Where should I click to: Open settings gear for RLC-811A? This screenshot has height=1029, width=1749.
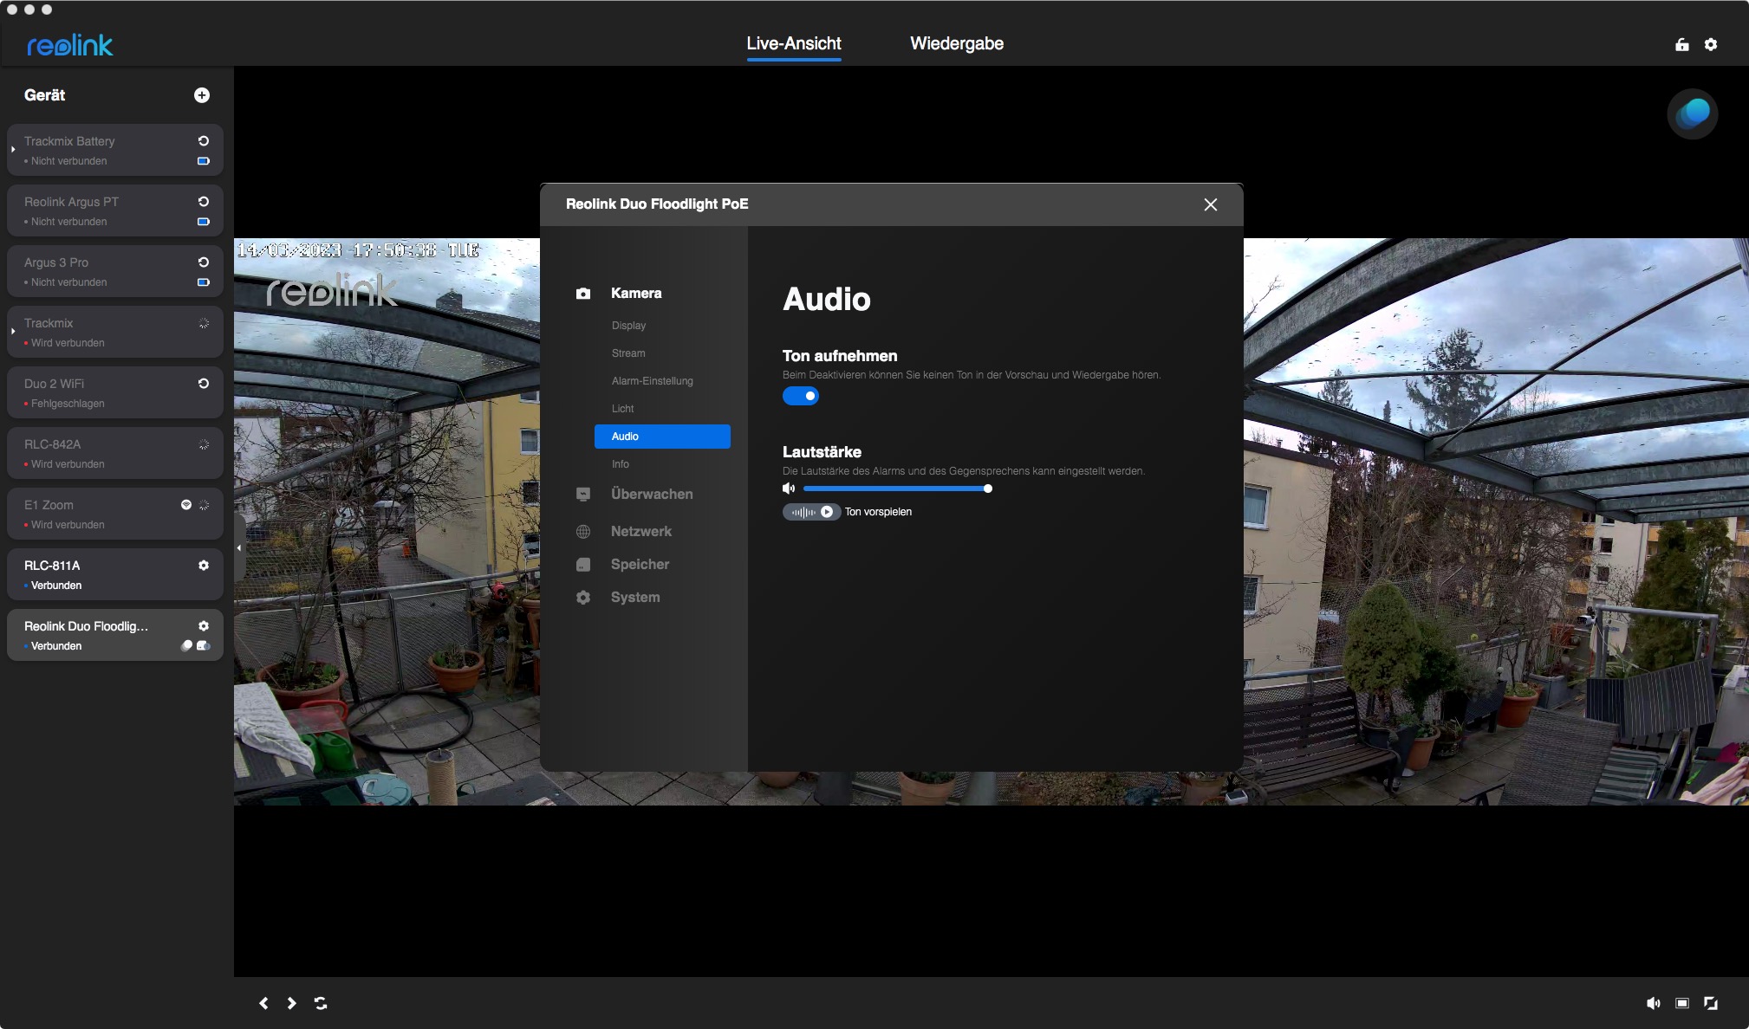204,566
